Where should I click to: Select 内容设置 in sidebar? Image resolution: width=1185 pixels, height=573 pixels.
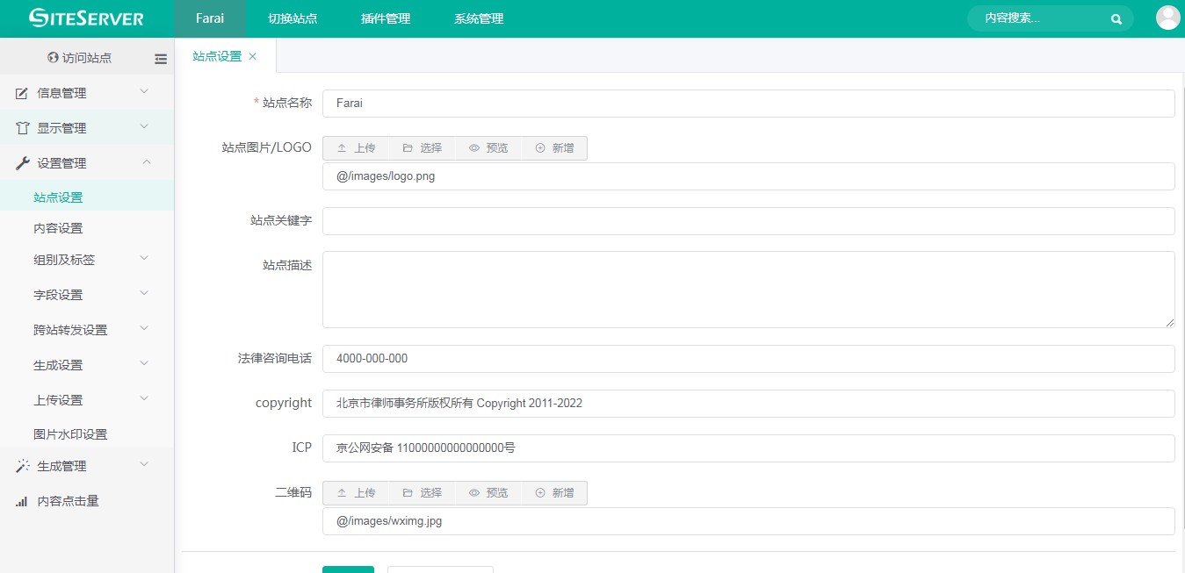pyautogui.click(x=58, y=228)
